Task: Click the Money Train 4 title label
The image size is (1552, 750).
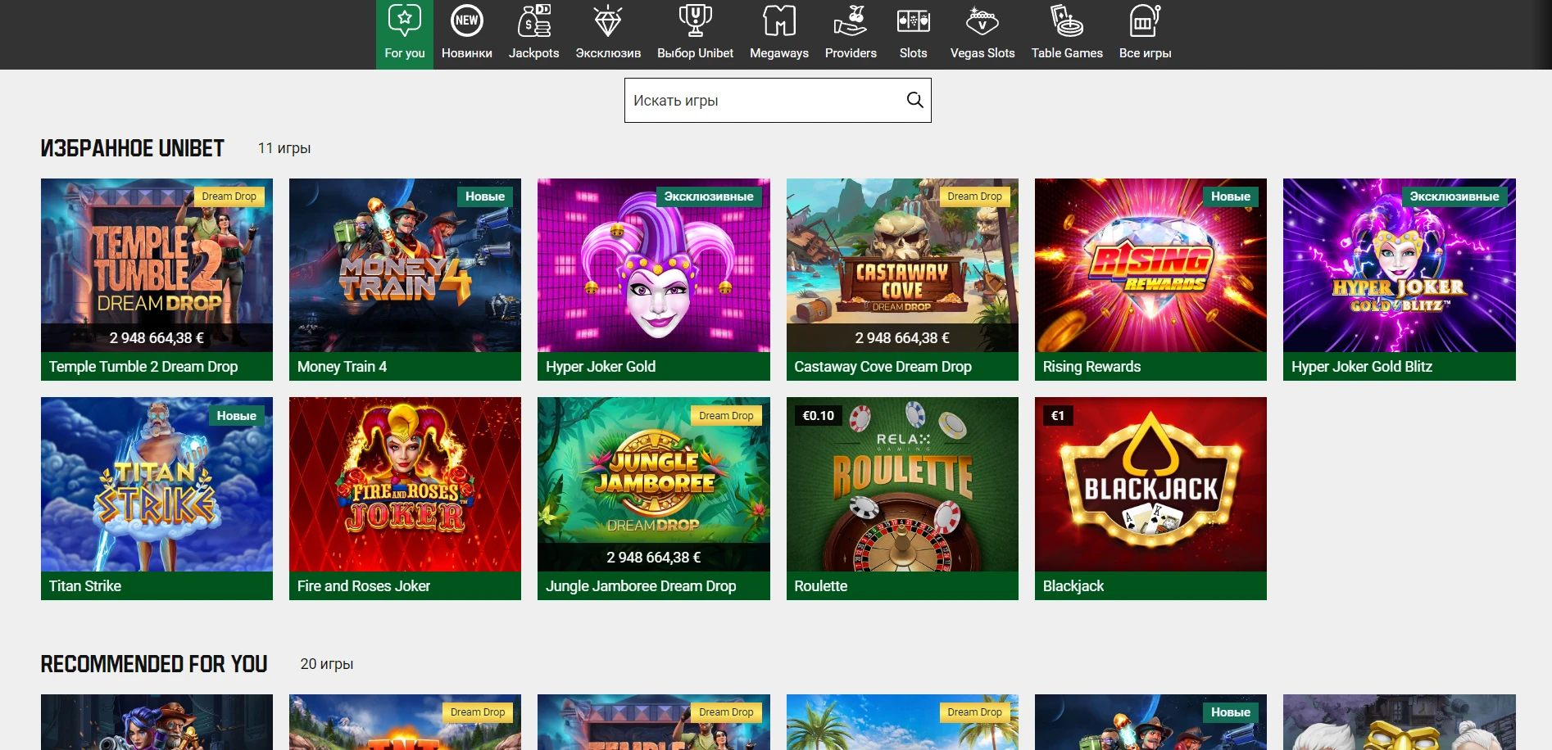Action: [x=342, y=367]
